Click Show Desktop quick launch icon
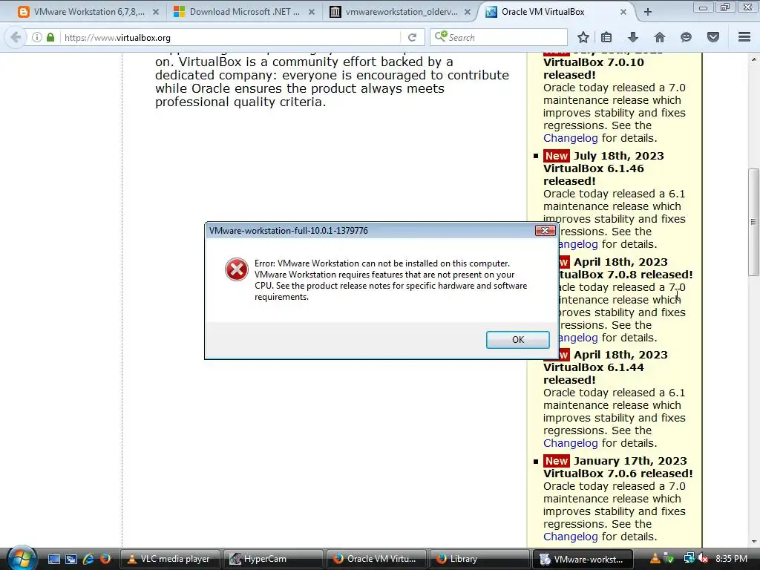Image resolution: width=760 pixels, height=570 pixels. [x=53, y=559]
